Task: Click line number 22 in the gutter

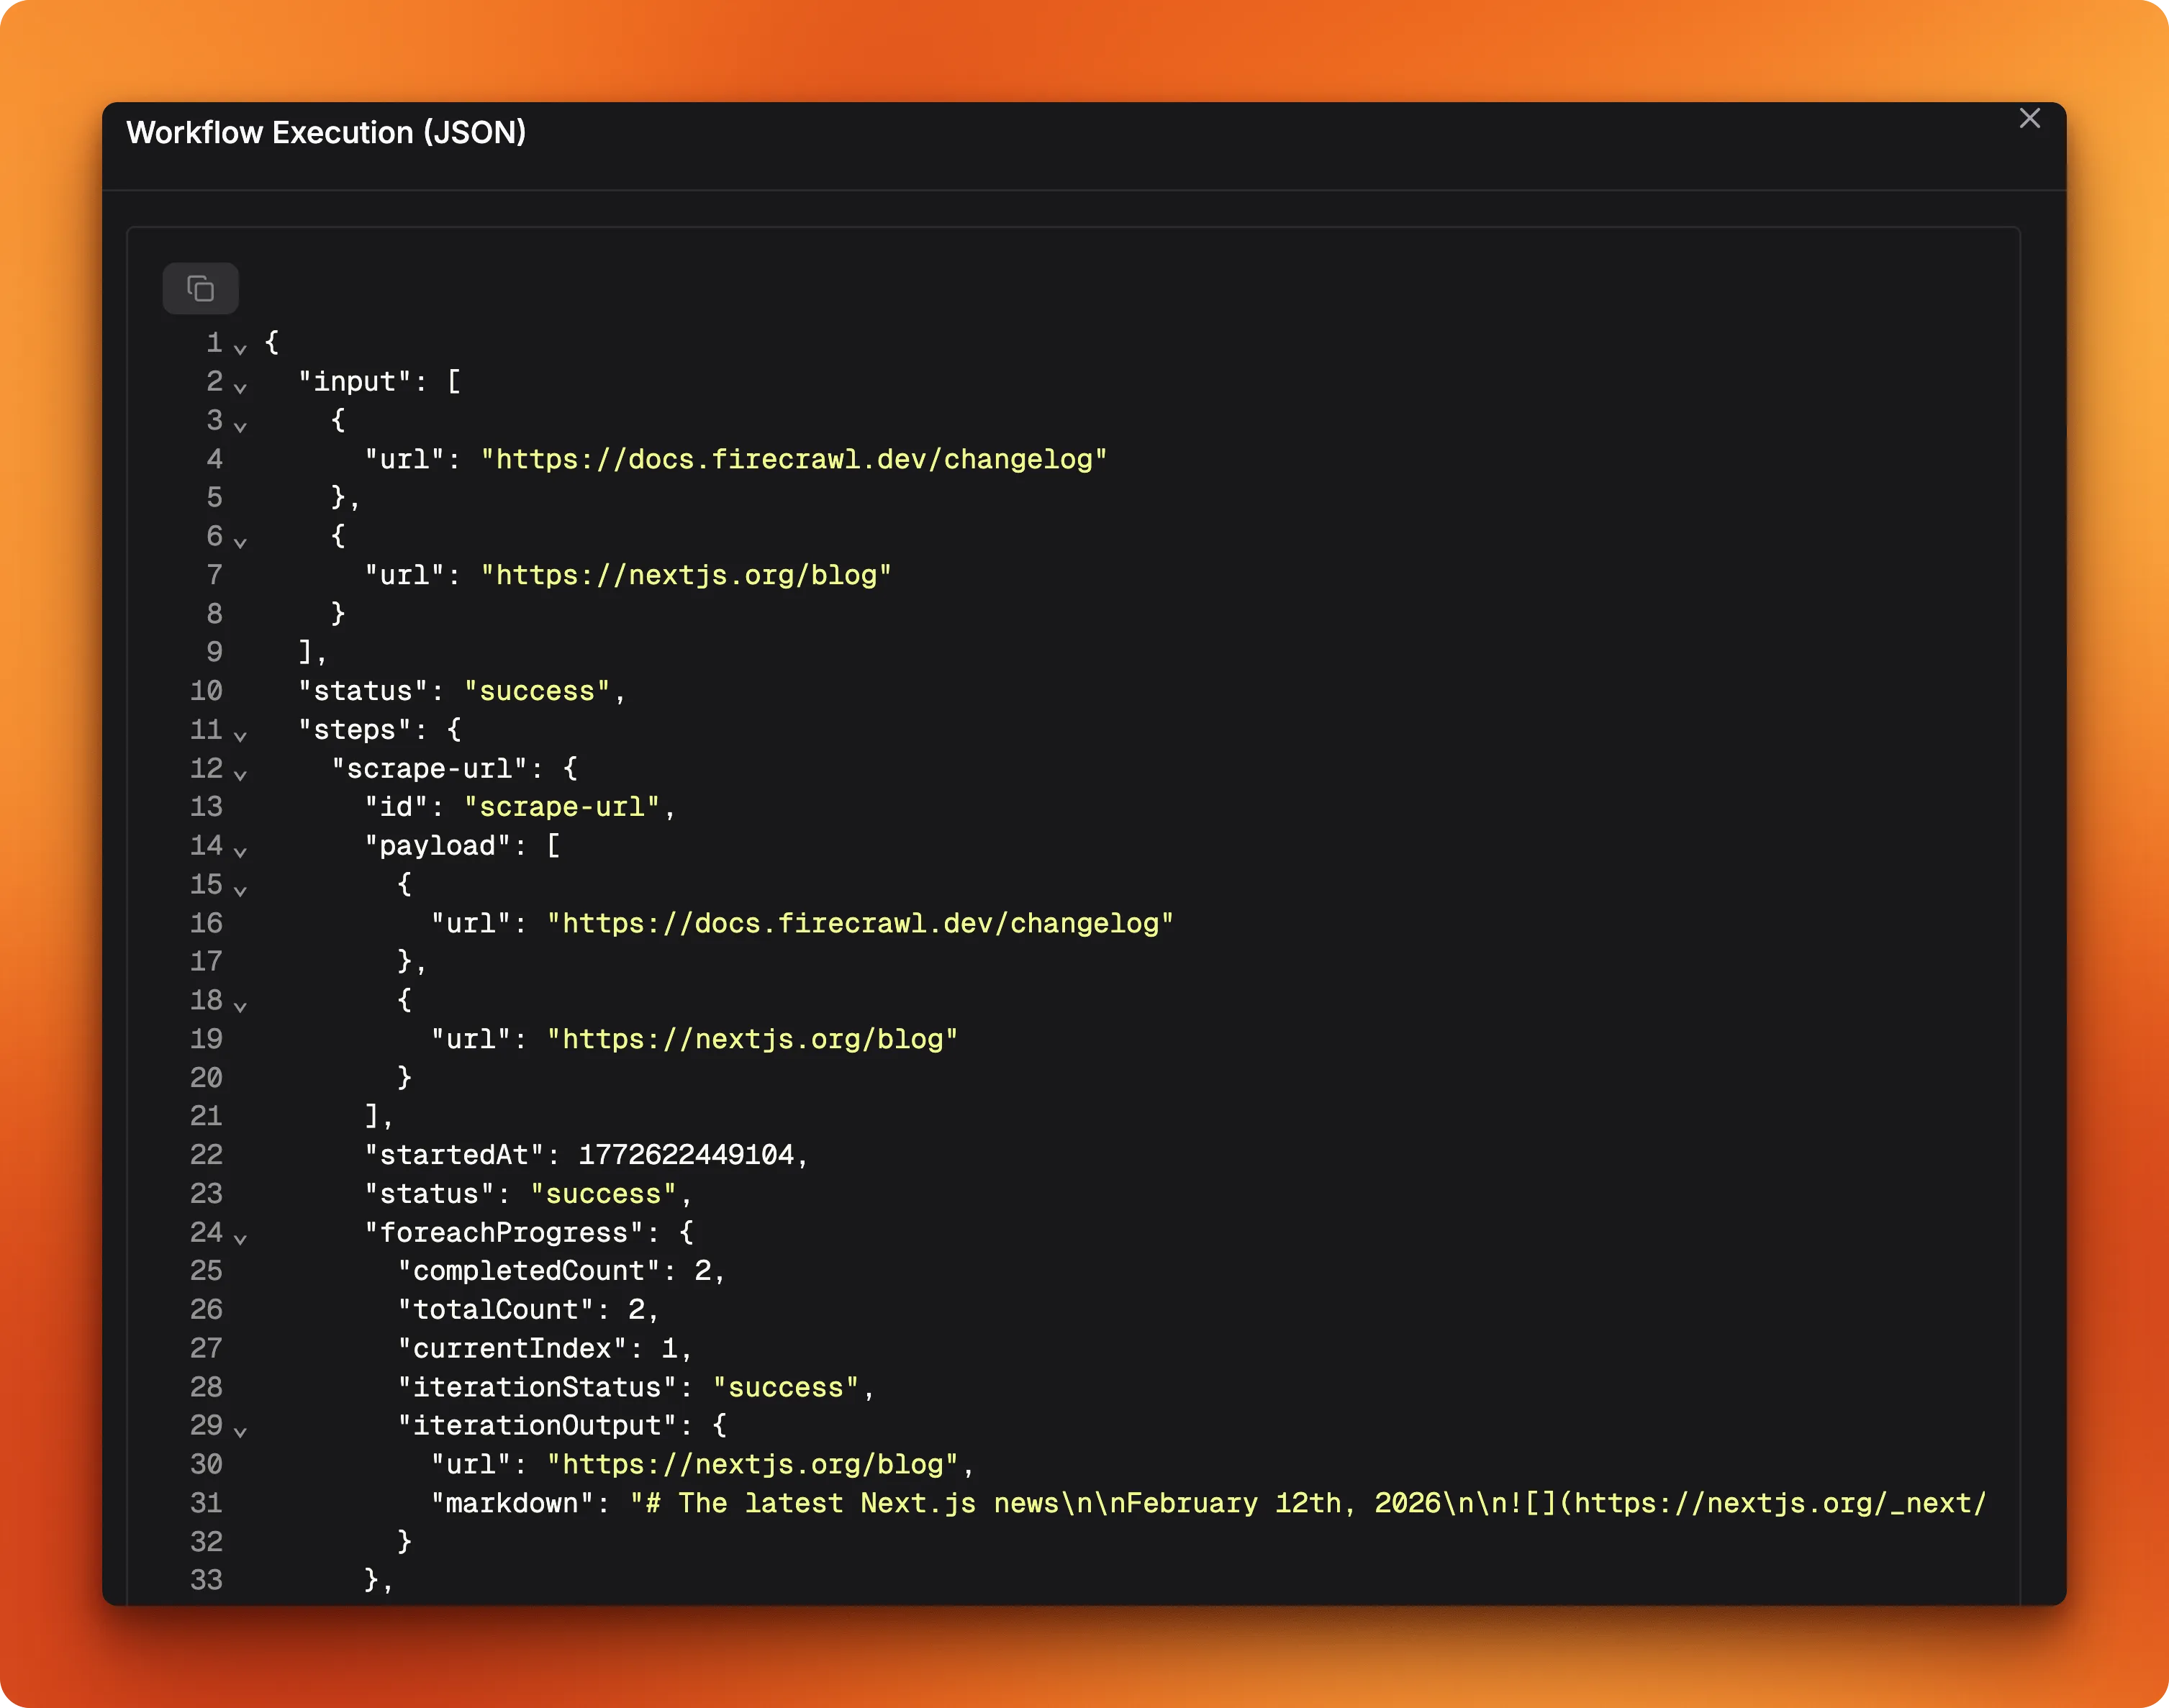Action: pyautogui.click(x=206, y=1155)
